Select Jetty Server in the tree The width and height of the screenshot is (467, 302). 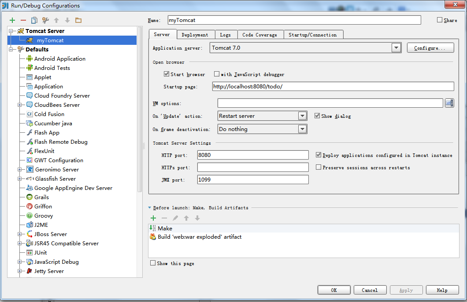(x=49, y=271)
